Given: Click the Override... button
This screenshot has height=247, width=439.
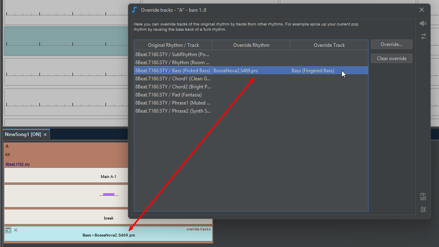Looking at the screenshot, I should 391,44.
